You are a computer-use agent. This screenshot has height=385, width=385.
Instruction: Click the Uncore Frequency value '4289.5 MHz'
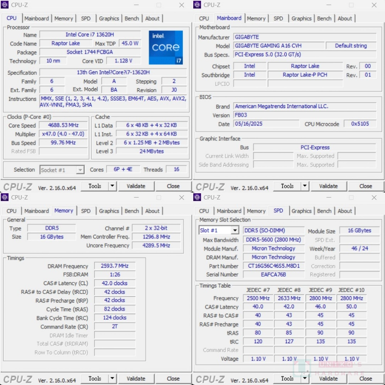click(156, 245)
